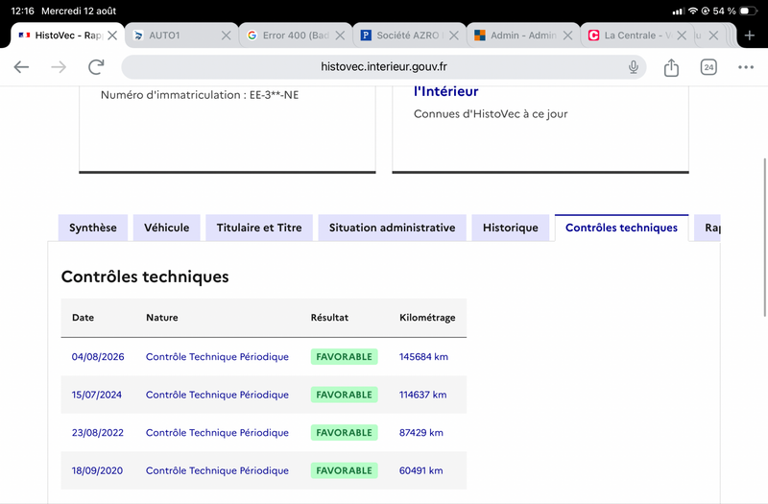Click the 145684 km mileage value

(423, 356)
